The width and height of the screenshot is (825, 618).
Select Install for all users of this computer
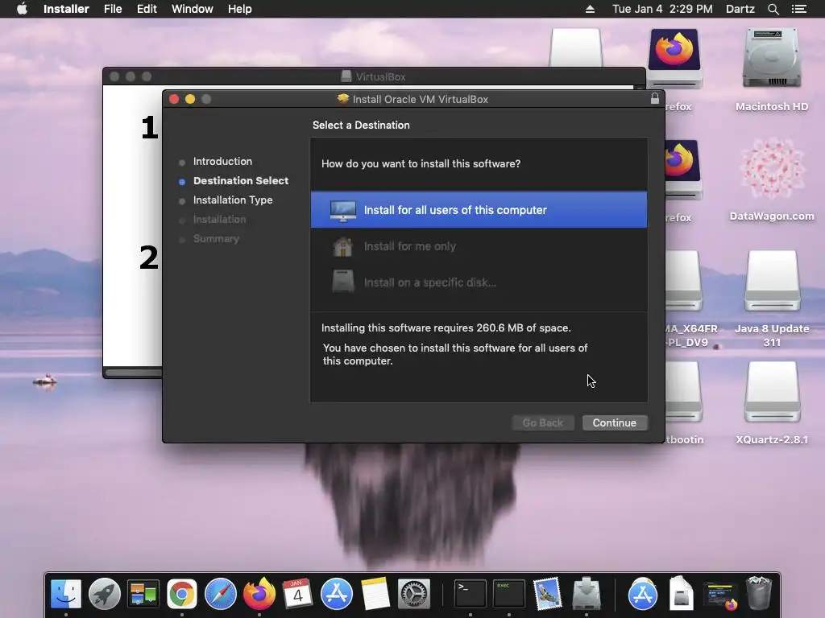pyautogui.click(x=479, y=210)
